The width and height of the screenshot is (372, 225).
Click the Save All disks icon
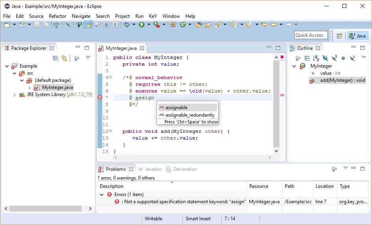[x=46, y=25]
